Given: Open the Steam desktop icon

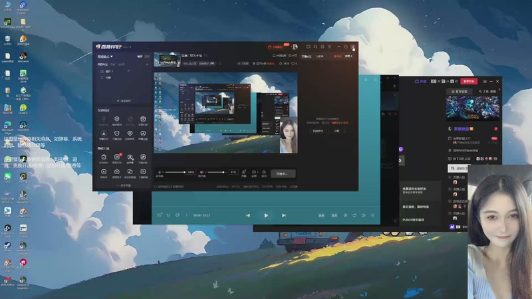Looking at the screenshot, I should 7,247.
